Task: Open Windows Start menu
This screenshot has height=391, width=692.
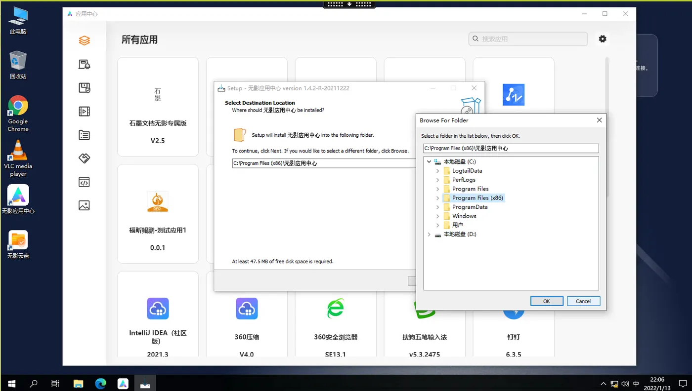Action: 11,383
